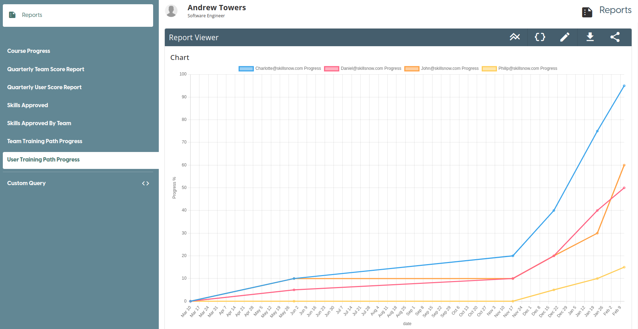Click the Reports document icon in sidebar
Viewport: 638px width, 329px height.
[12, 15]
